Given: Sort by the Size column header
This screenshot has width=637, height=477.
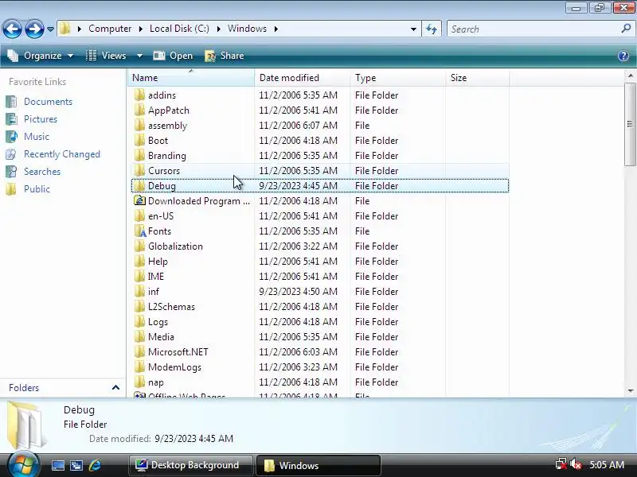Looking at the screenshot, I should [x=477, y=77].
